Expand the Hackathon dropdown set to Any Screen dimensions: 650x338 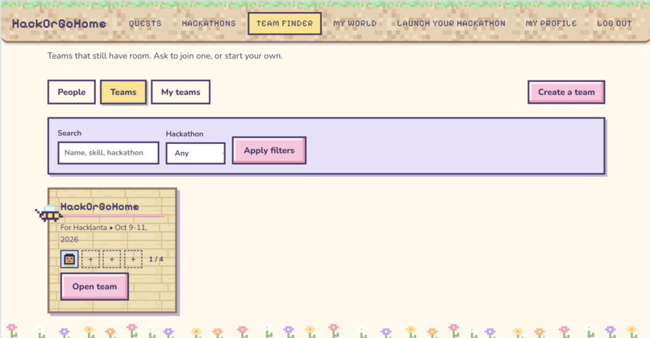(x=195, y=153)
